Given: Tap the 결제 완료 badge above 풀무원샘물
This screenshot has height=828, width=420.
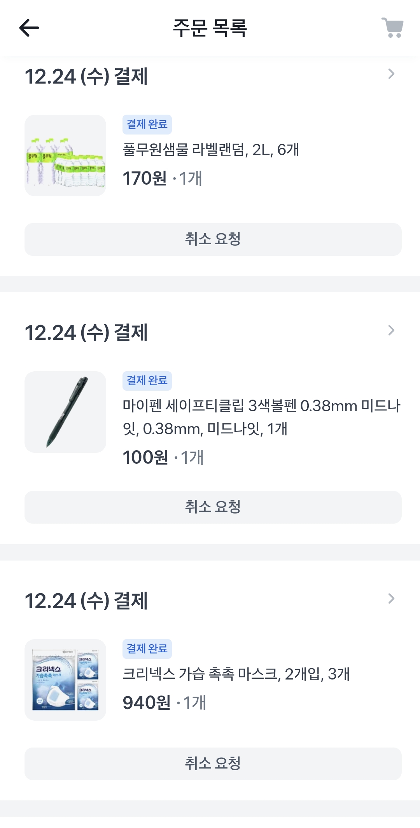Looking at the screenshot, I should click(147, 124).
